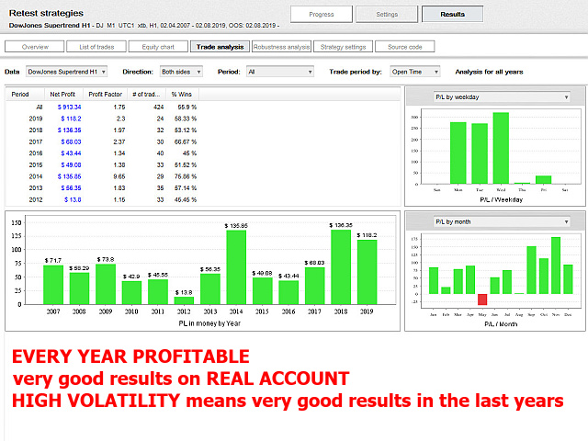Click the red May bar in month chart
This screenshot has height=441, width=588.
pyautogui.click(x=482, y=300)
